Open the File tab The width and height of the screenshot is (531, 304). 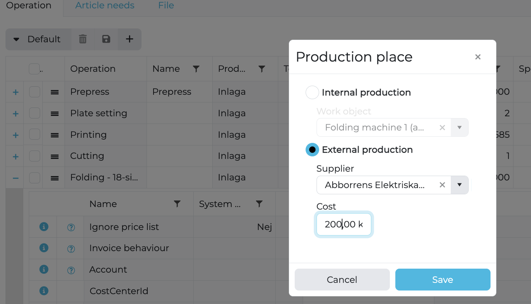(166, 6)
